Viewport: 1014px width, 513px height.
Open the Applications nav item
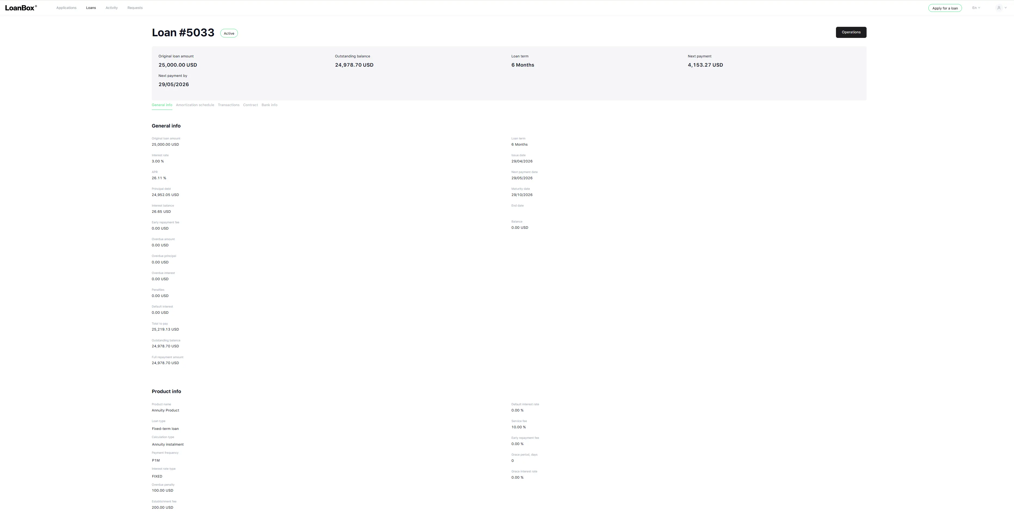66,8
